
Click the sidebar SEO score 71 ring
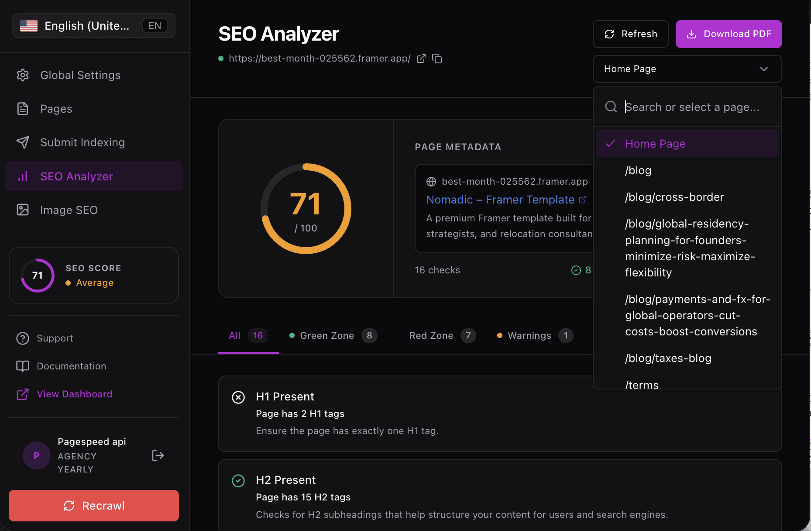tap(38, 276)
